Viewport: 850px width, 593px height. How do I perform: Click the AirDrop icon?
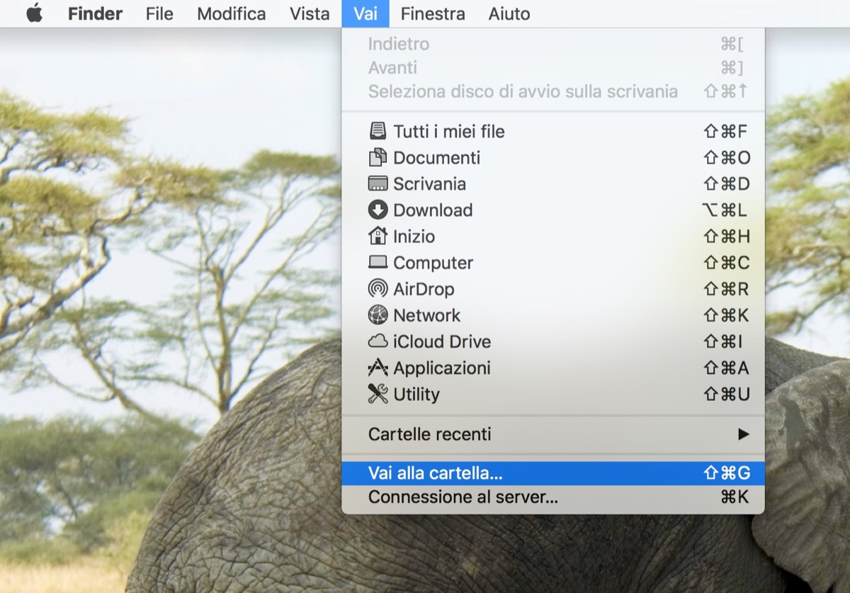[x=378, y=288]
